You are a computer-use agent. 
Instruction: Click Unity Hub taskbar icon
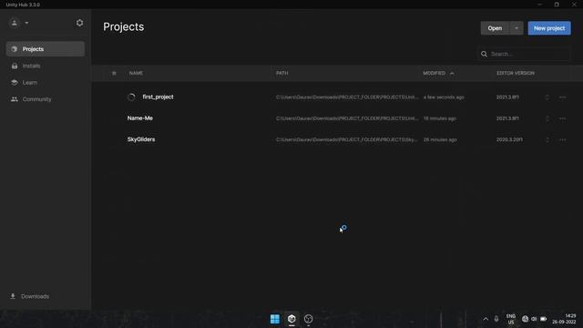pos(291,319)
